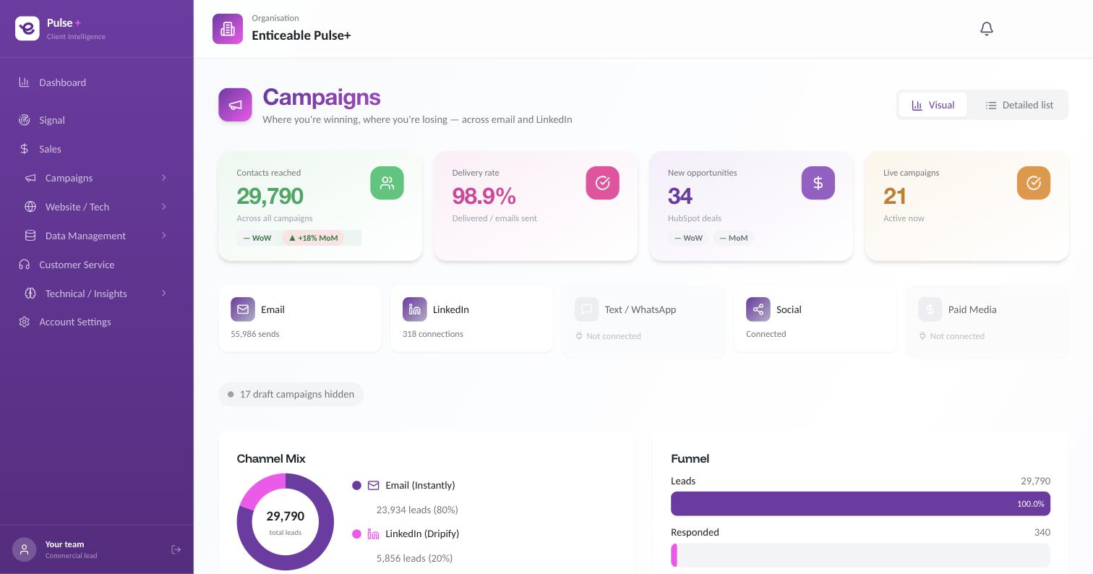Click the Social share icon

pos(758,309)
